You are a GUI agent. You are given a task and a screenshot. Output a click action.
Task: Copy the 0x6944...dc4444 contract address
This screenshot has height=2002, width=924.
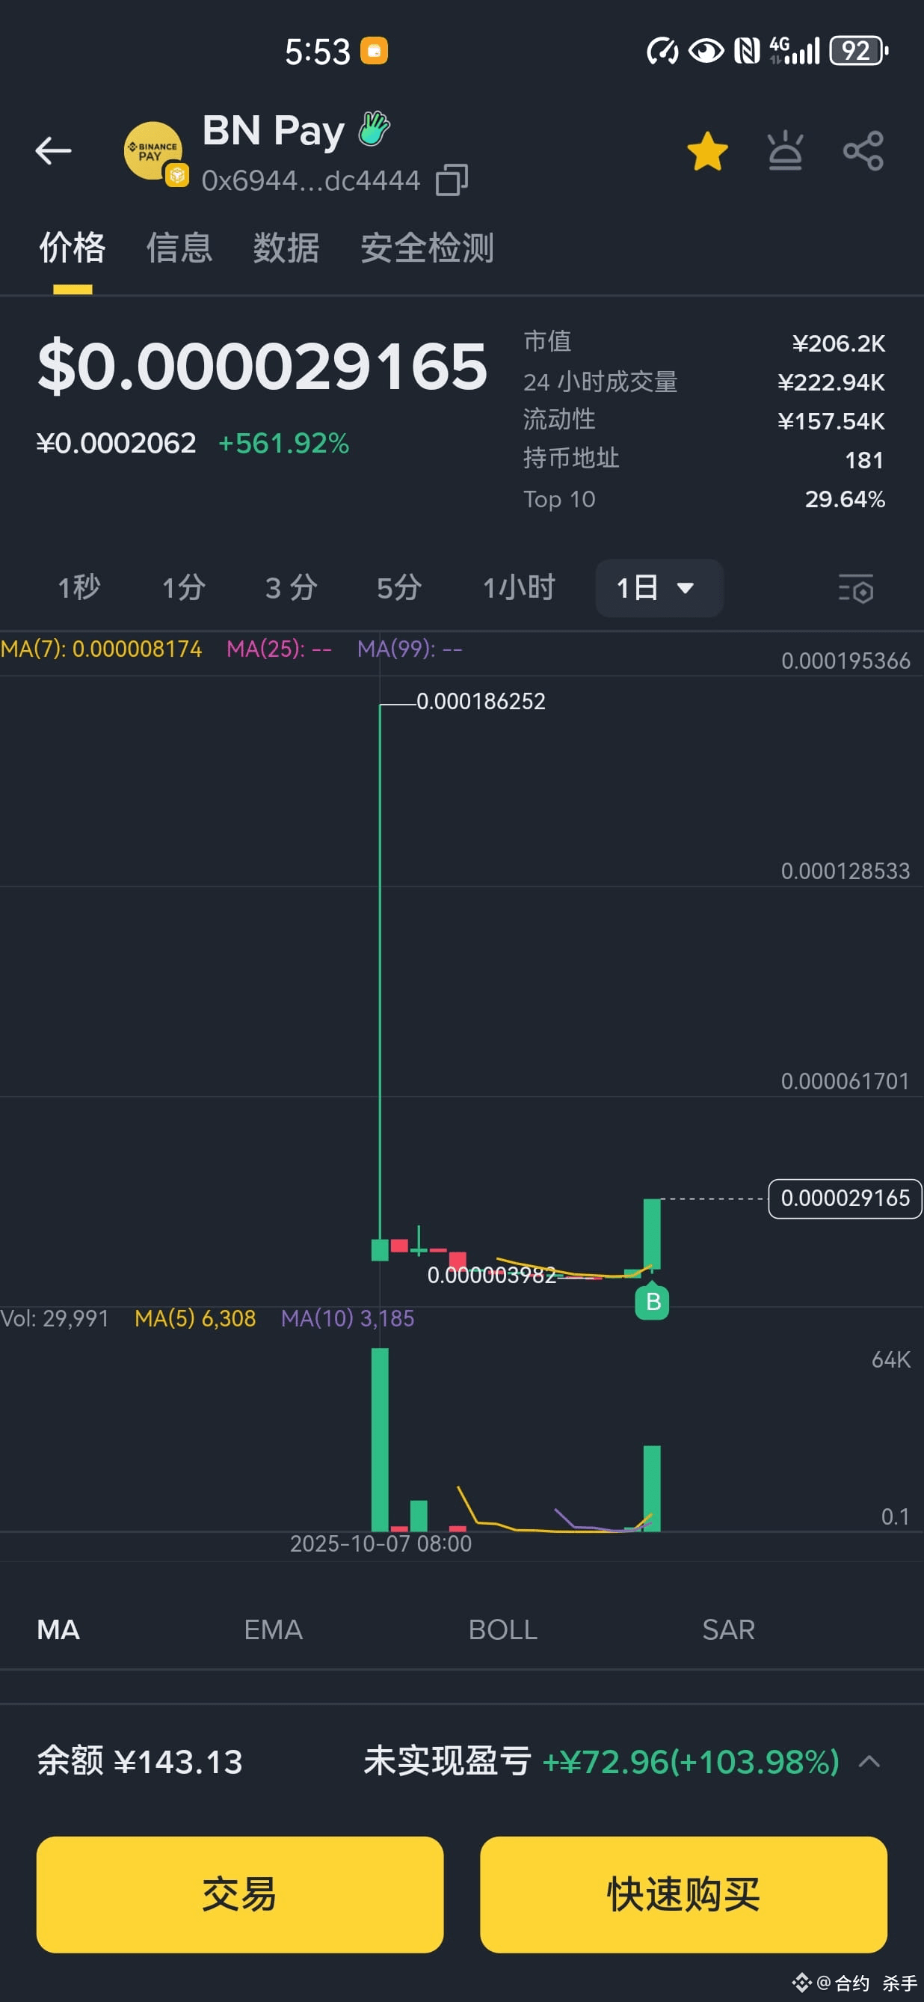click(x=452, y=180)
